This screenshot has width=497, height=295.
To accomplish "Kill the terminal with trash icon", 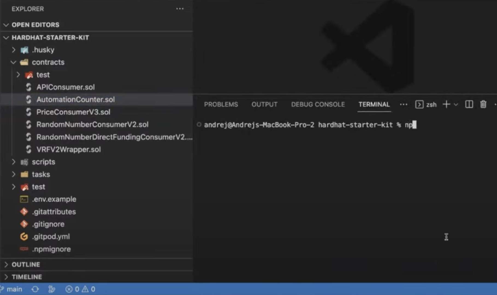I will tap(483, 104).
